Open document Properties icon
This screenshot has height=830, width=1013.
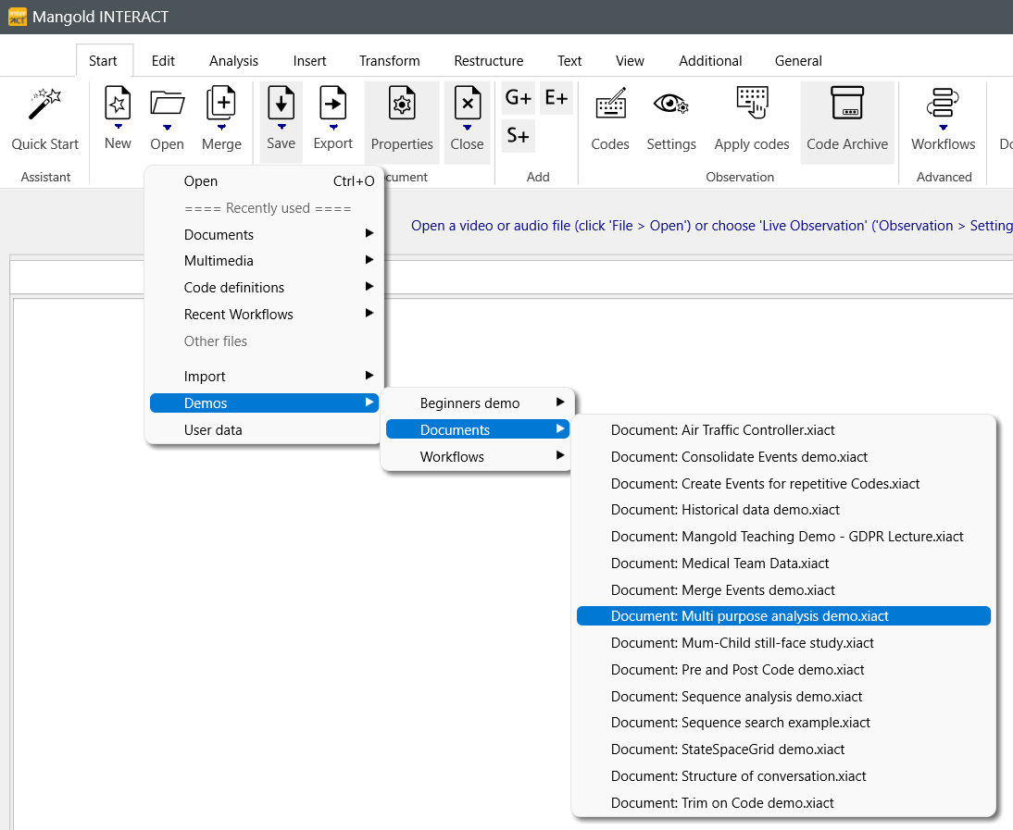click(x=402, y=103)
